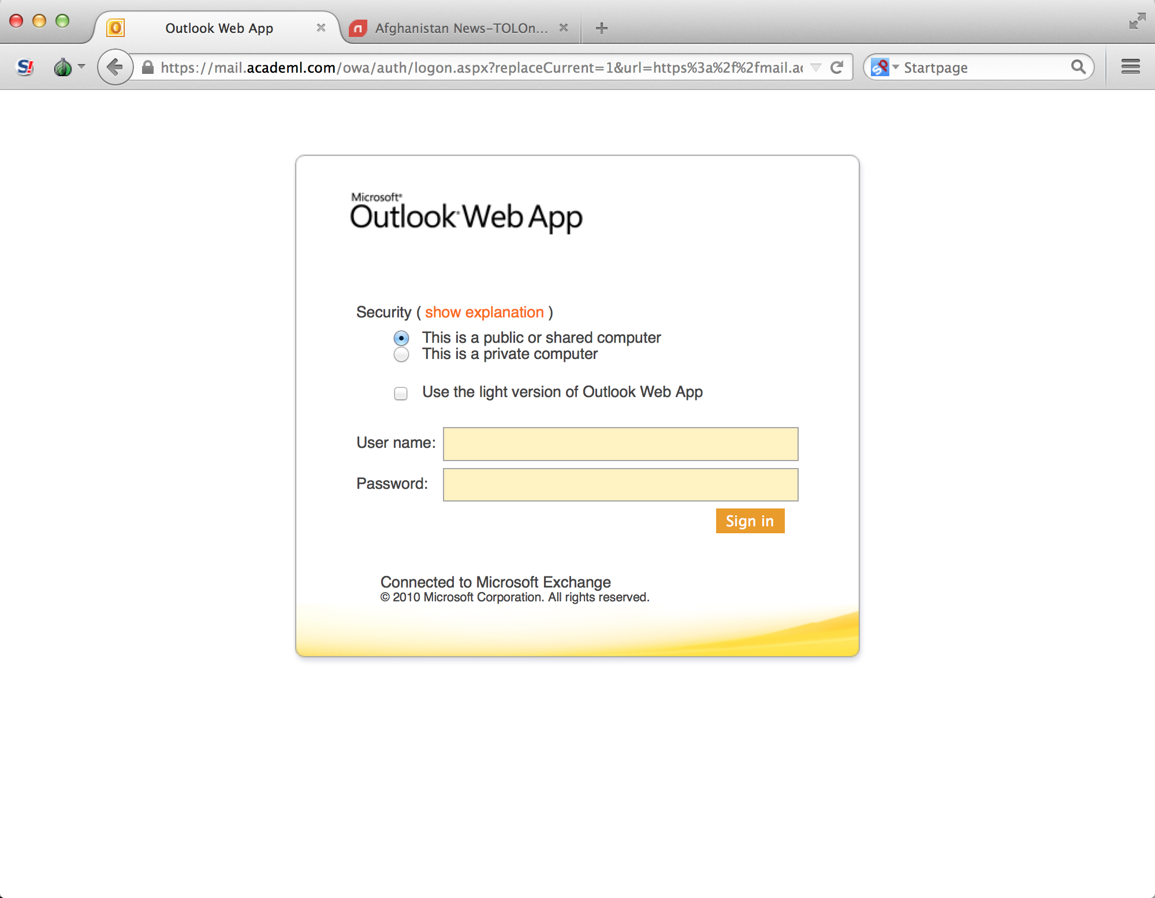The image size is (1155, 898).
Task: Click the address bar URL field
Action: 481,68
